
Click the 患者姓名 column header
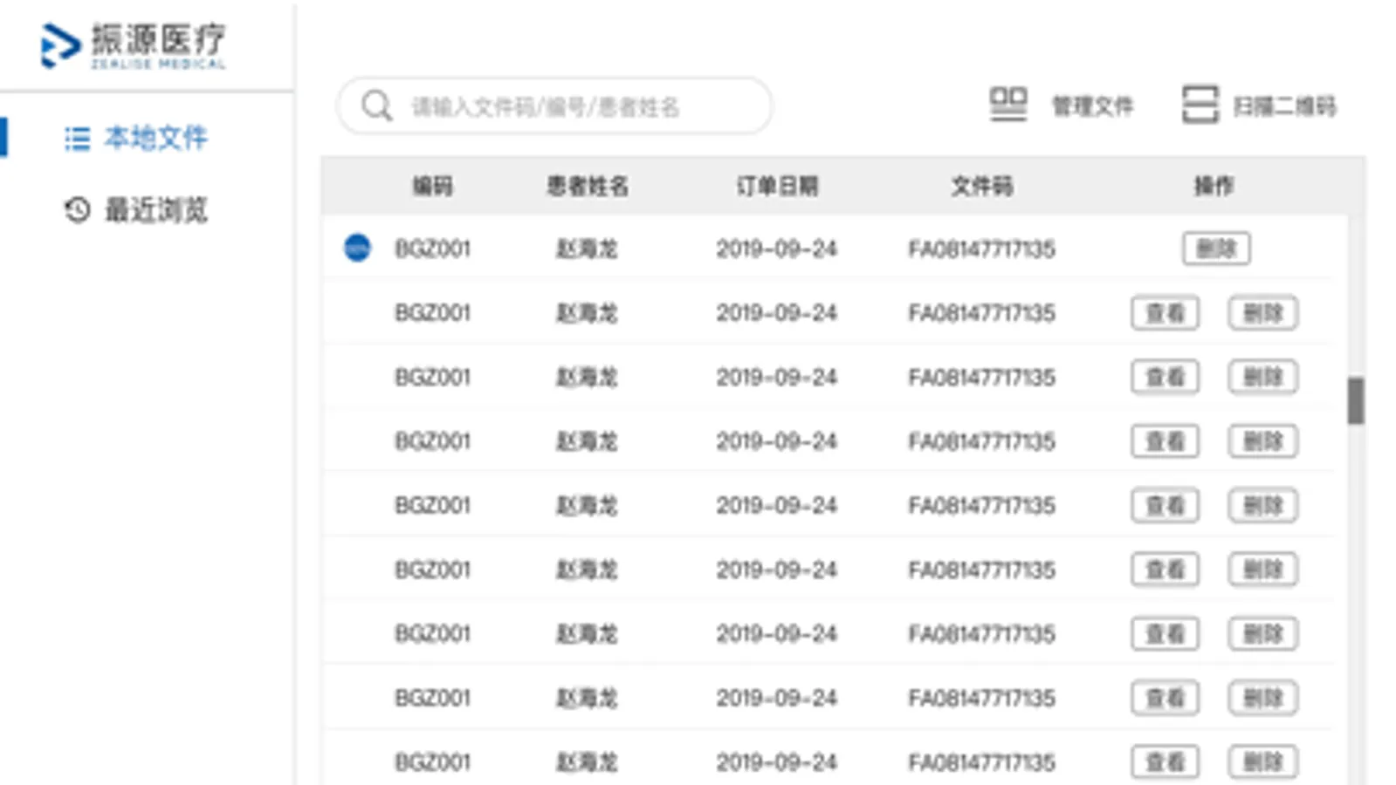coord(588,186)
